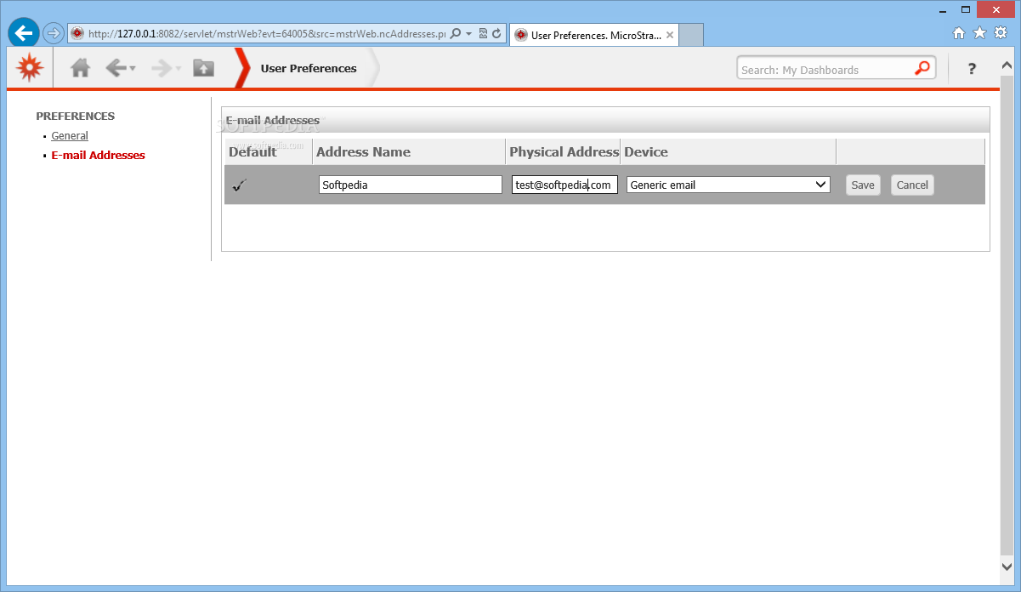Open forward history dropdown arrow
Image resolution: width=1021 pixels, height=592 pixels.
179,69
